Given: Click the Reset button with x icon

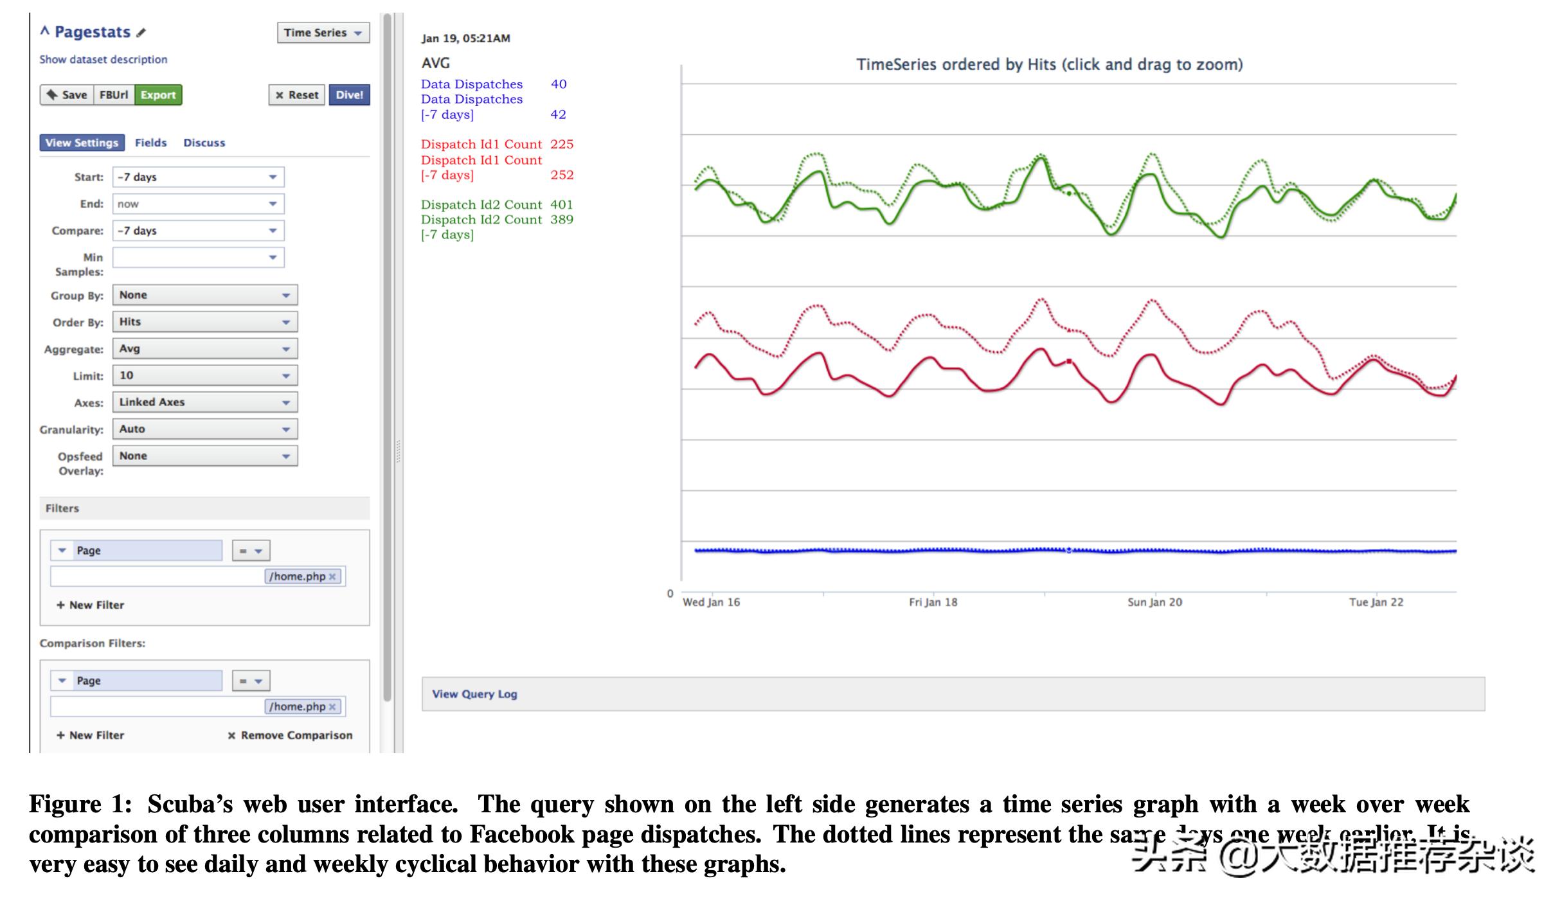Looking at the screenshot, I should tap(296, 95).
